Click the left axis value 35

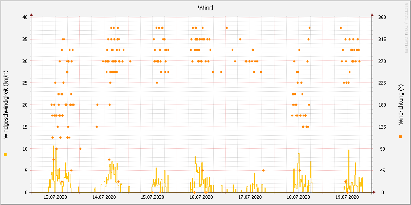pyautogui.click(x=25, y=39)
